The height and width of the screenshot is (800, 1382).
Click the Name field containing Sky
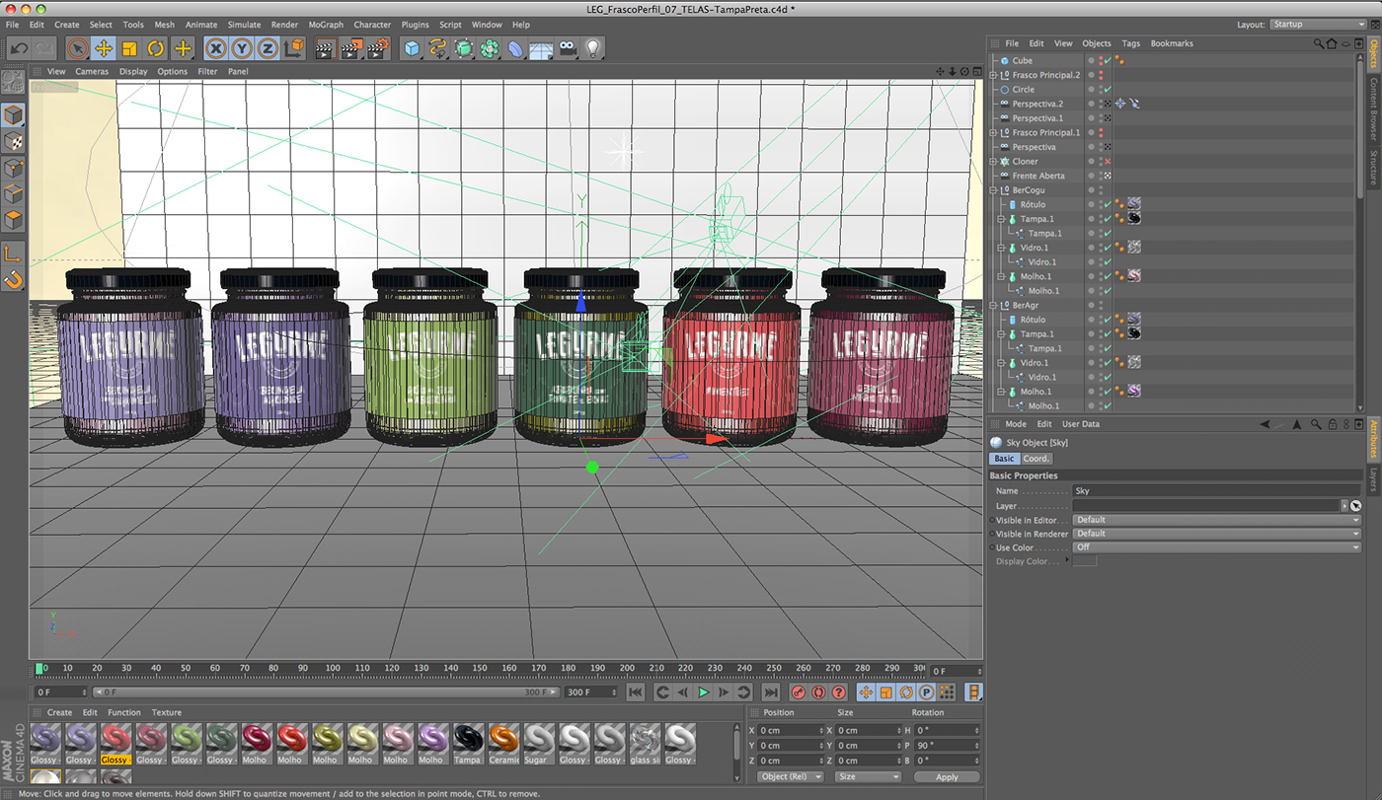pos(1216,490)
